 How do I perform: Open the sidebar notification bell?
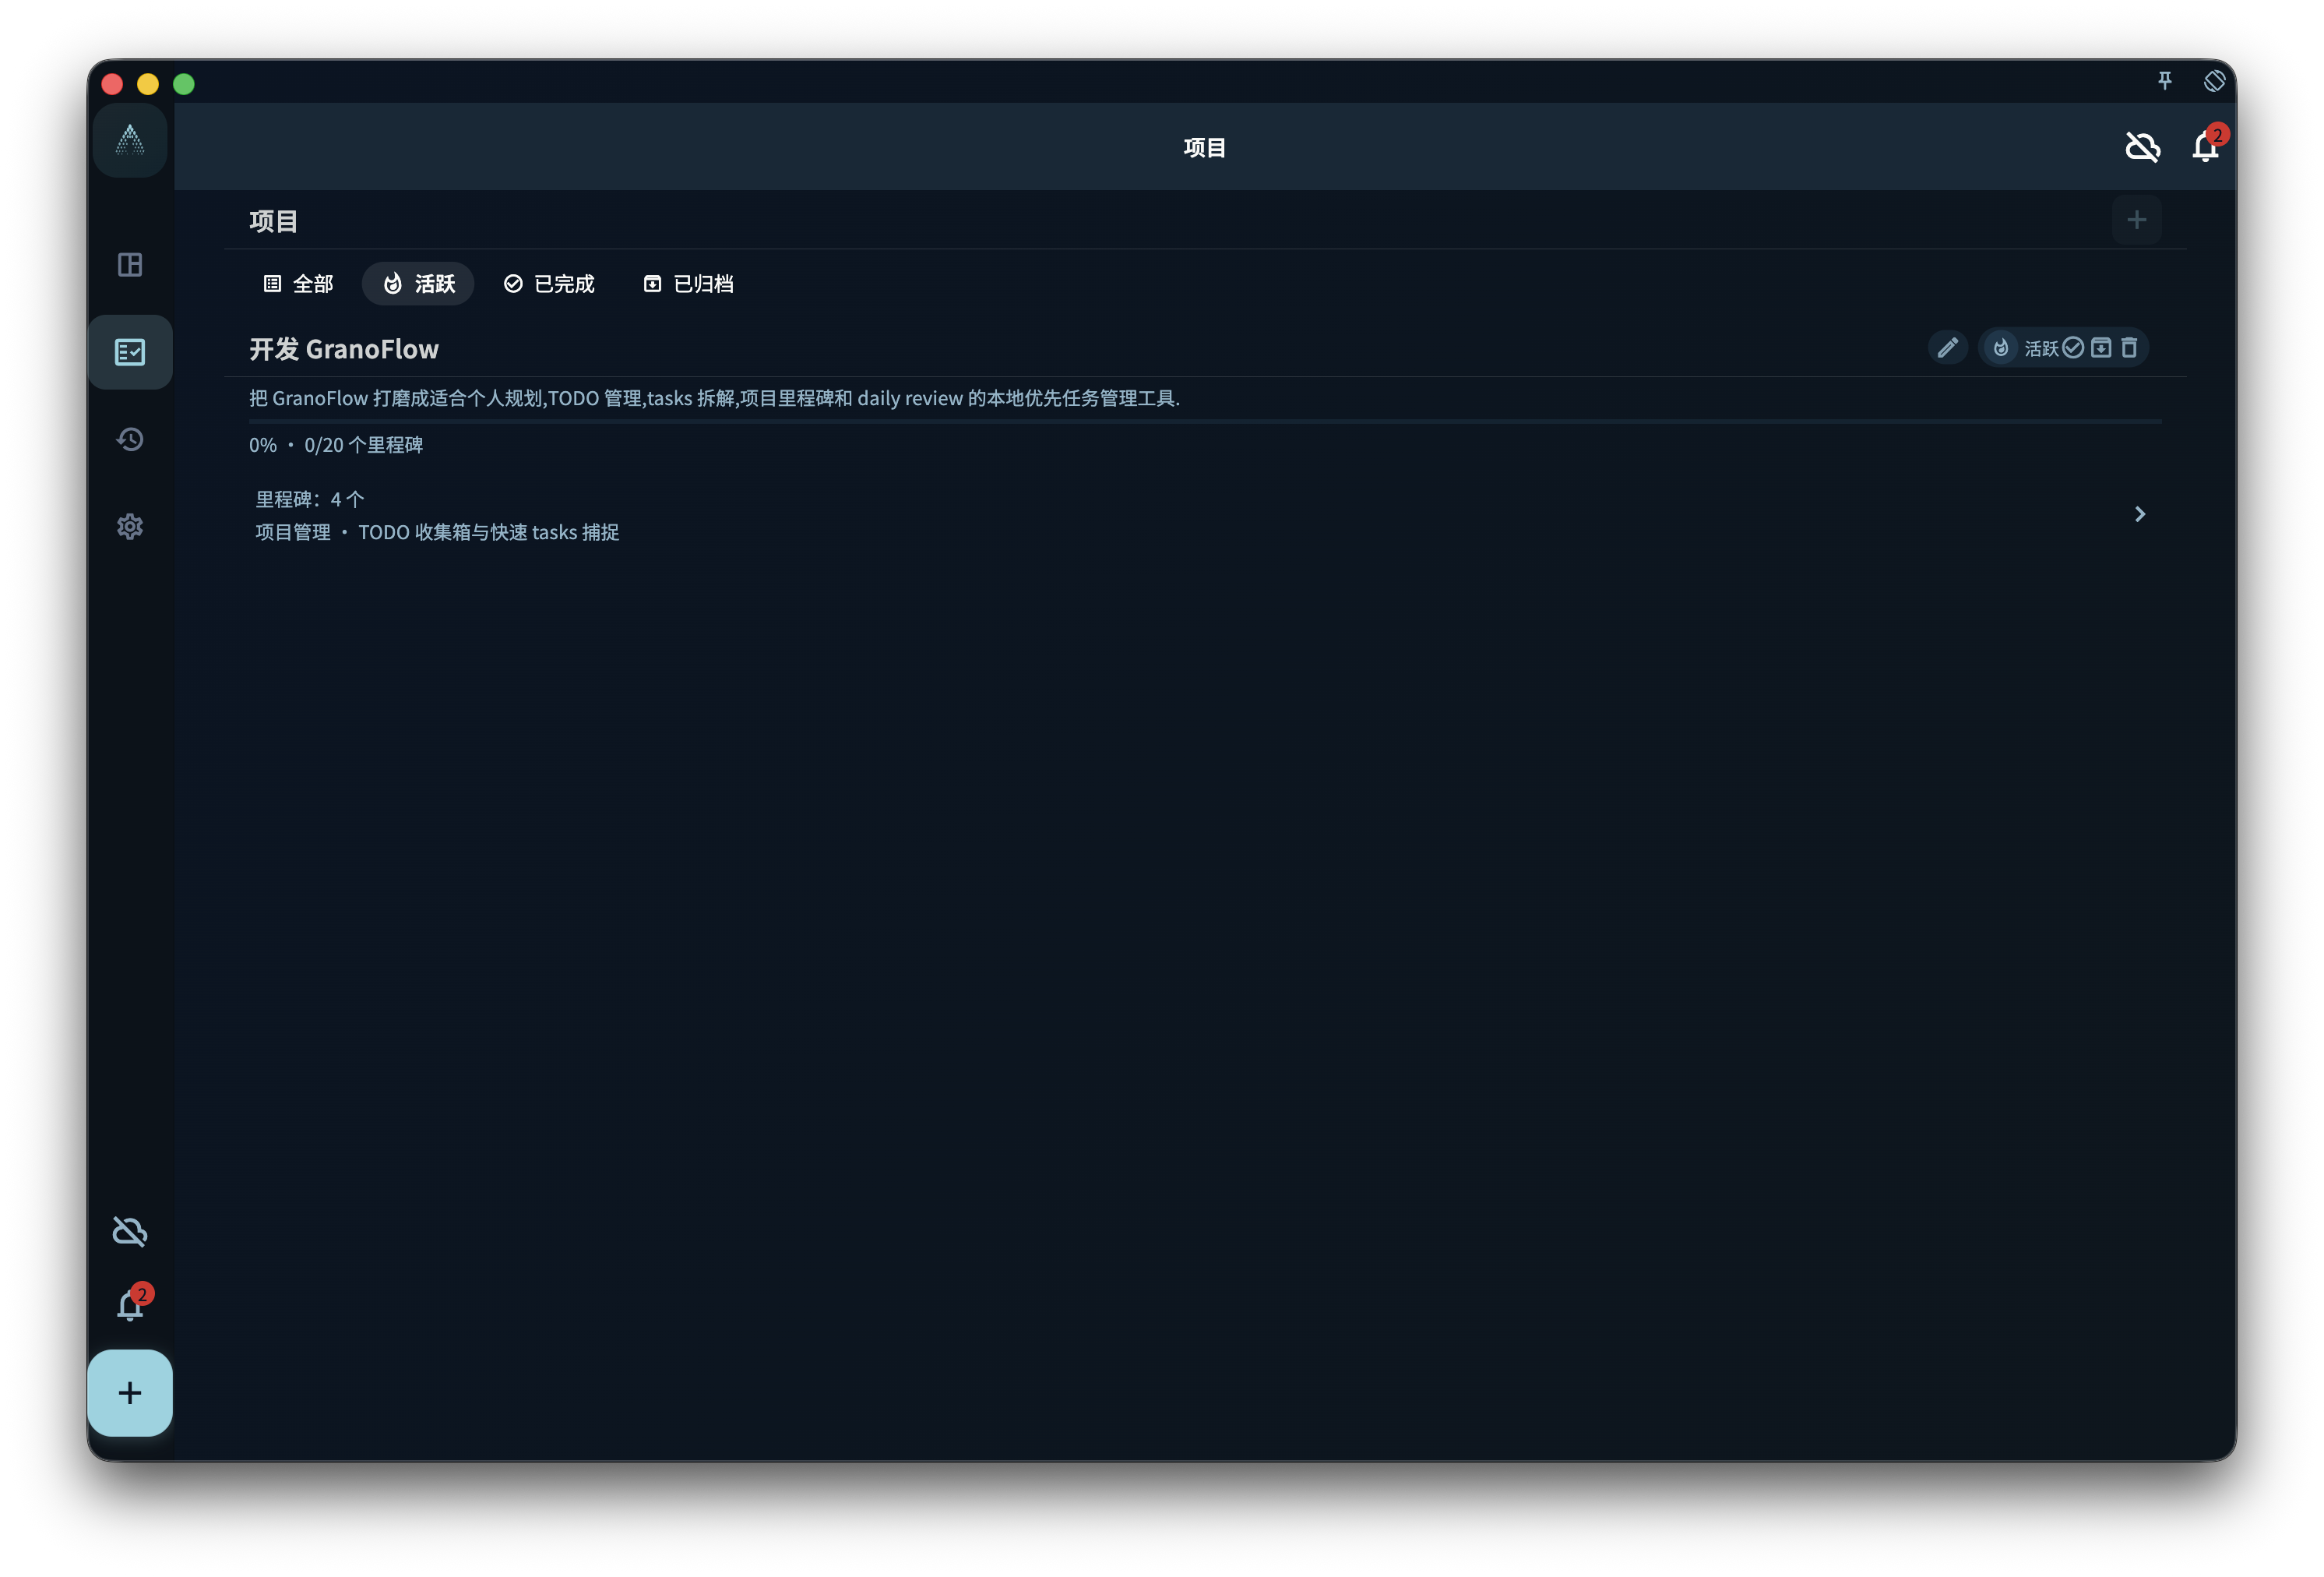[x=130, y=1304]
